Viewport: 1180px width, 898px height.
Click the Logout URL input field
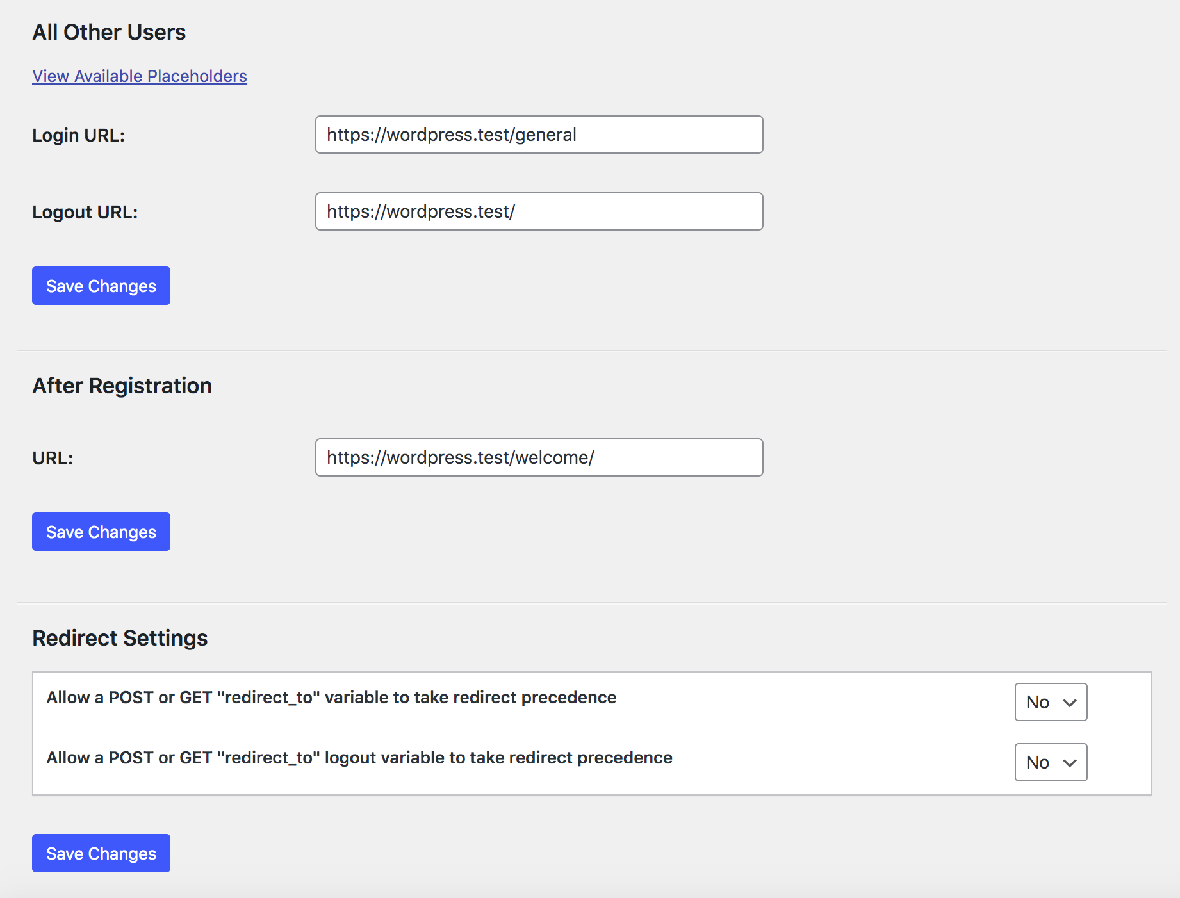(538, 211)
